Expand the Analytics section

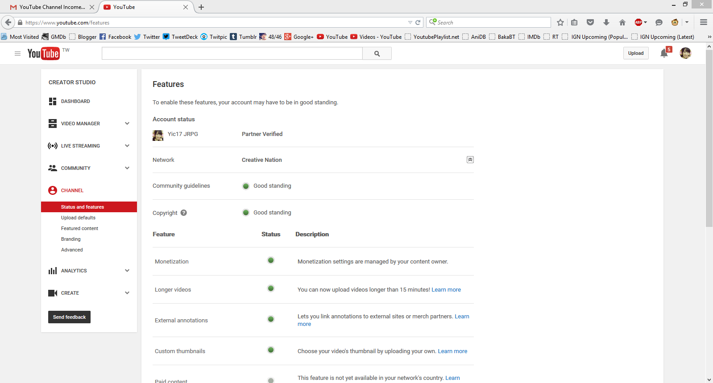point(127,271)
